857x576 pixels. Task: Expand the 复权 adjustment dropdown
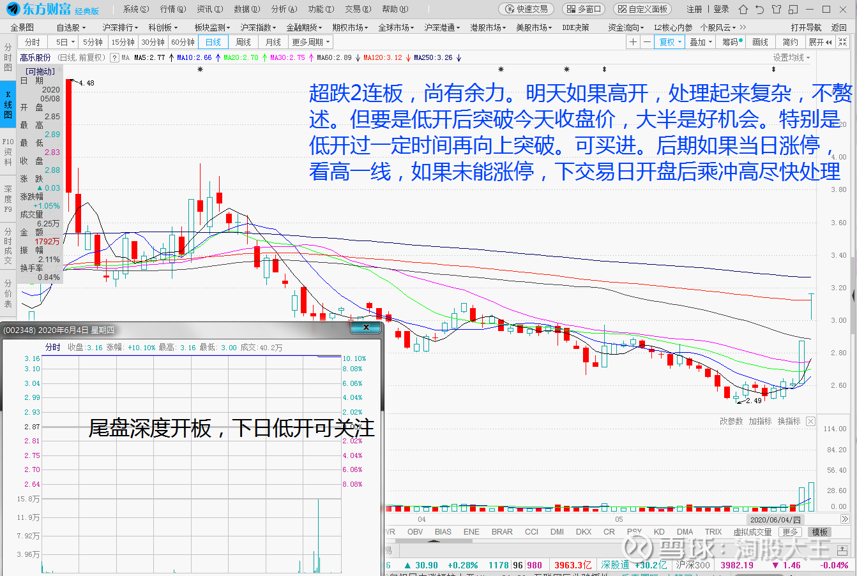[x=671, y=42]
